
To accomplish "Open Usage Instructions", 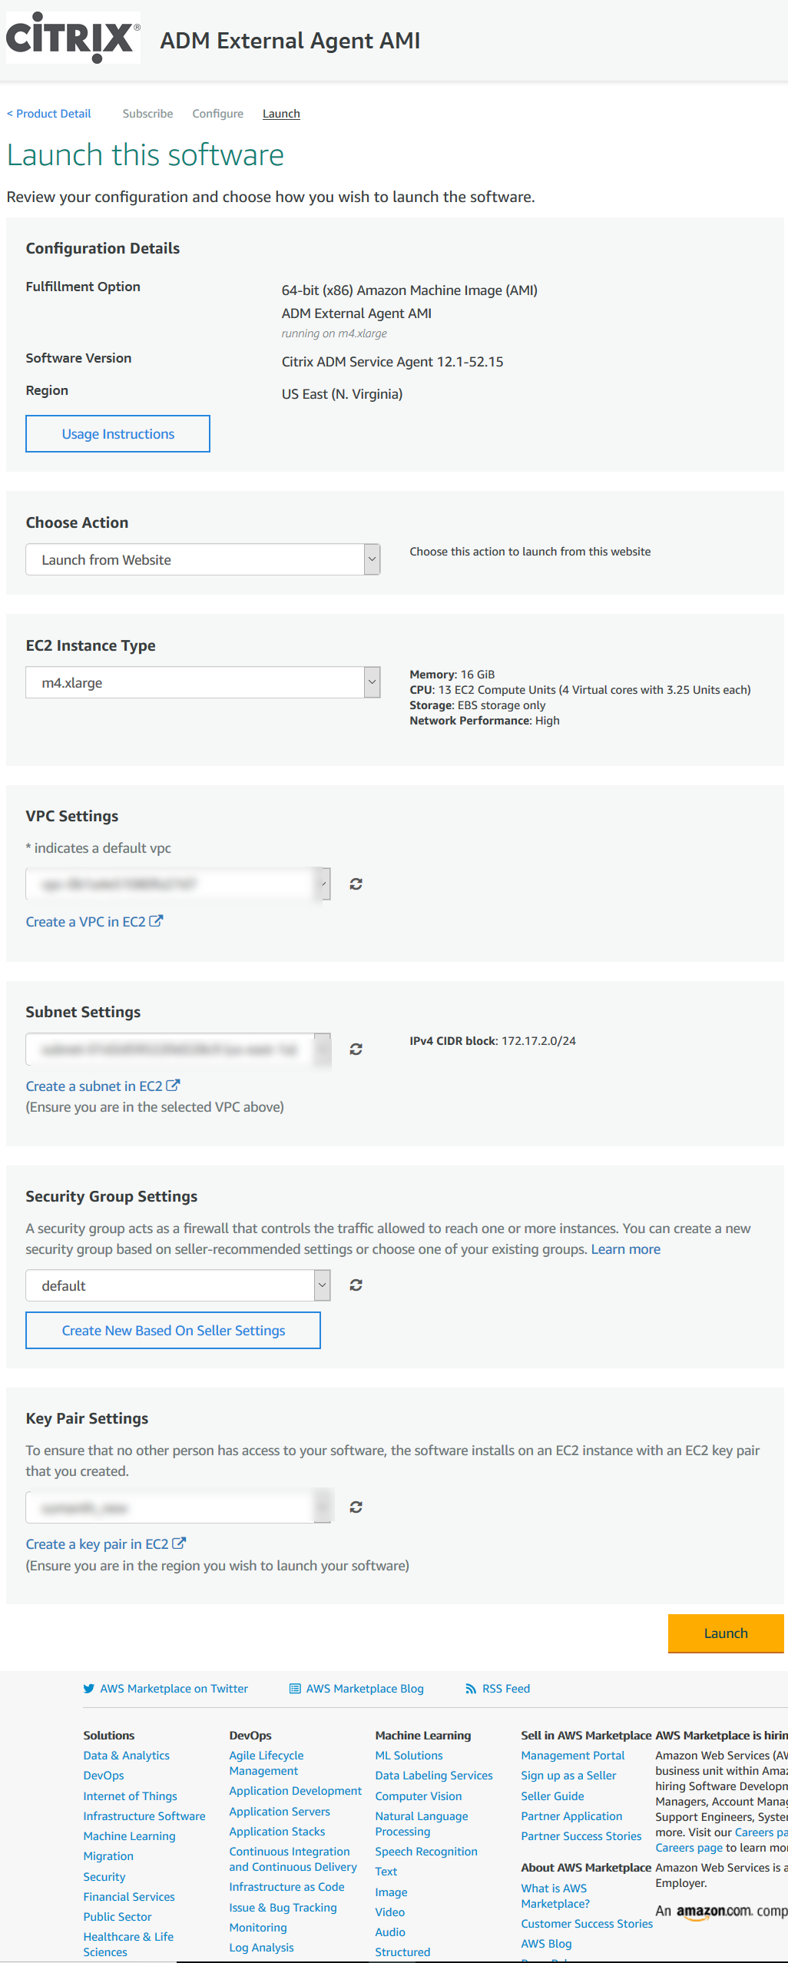I will [118, 434].
